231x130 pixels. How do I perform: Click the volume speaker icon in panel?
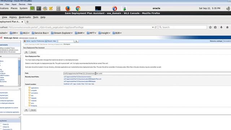pyautogui.click(x=228, y=8)
